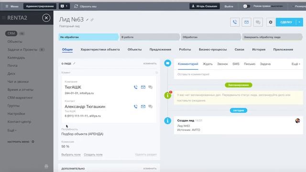Image resolution: width=306 pixels, height=172 pixels.
Task: Expand the Ещё dropdown in activity tabs
Action: tap(296, 64)
